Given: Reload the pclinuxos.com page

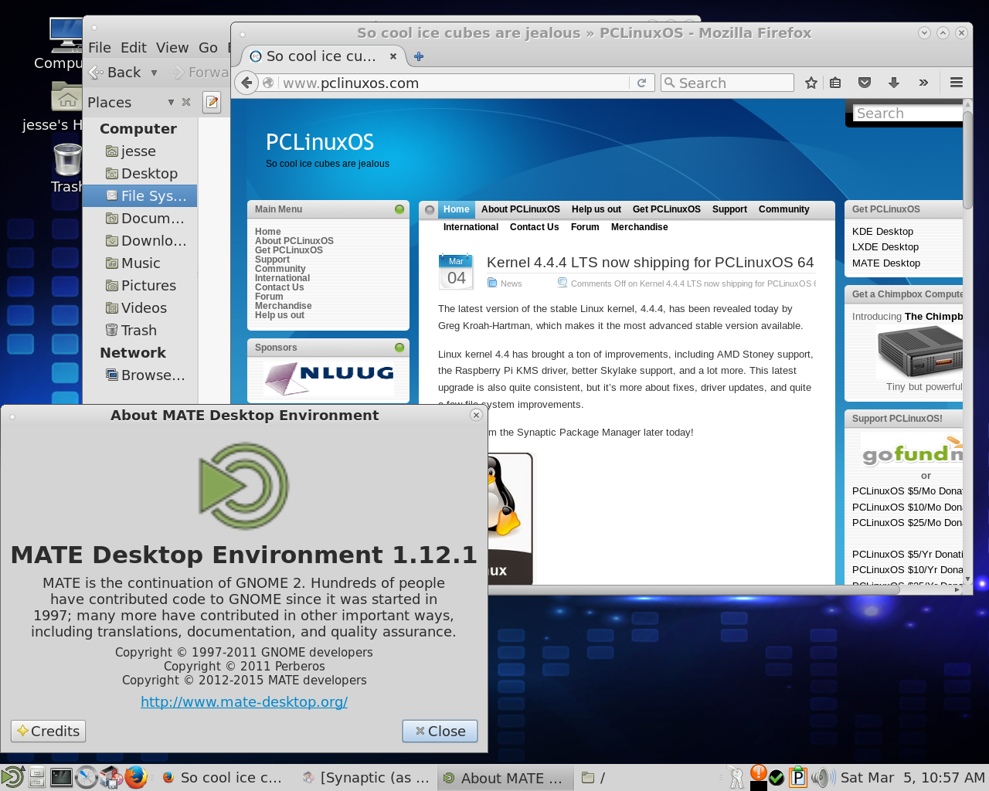Looking at the screenshot, I should (x=641, y=83).
